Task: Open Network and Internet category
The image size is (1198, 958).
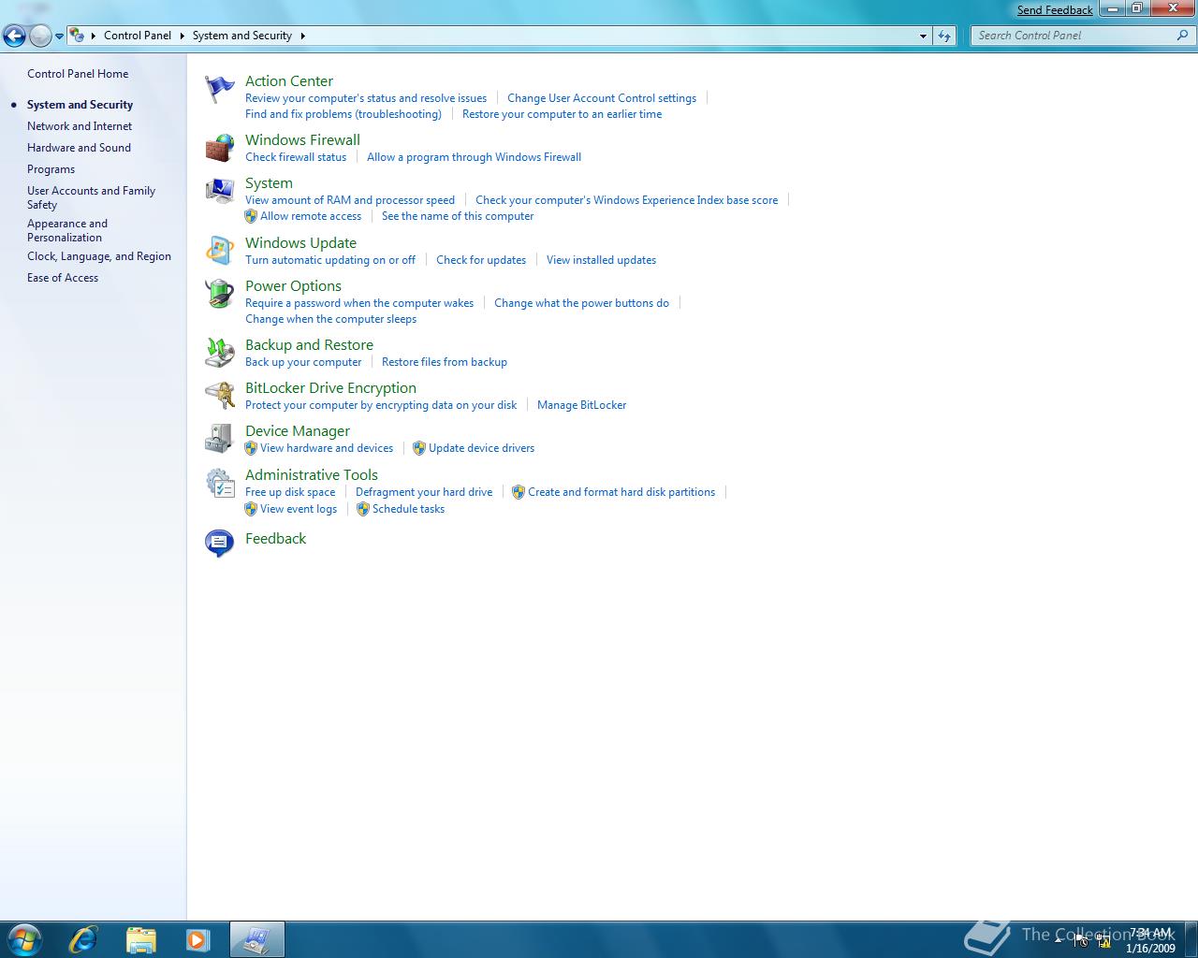Action: 80,126
